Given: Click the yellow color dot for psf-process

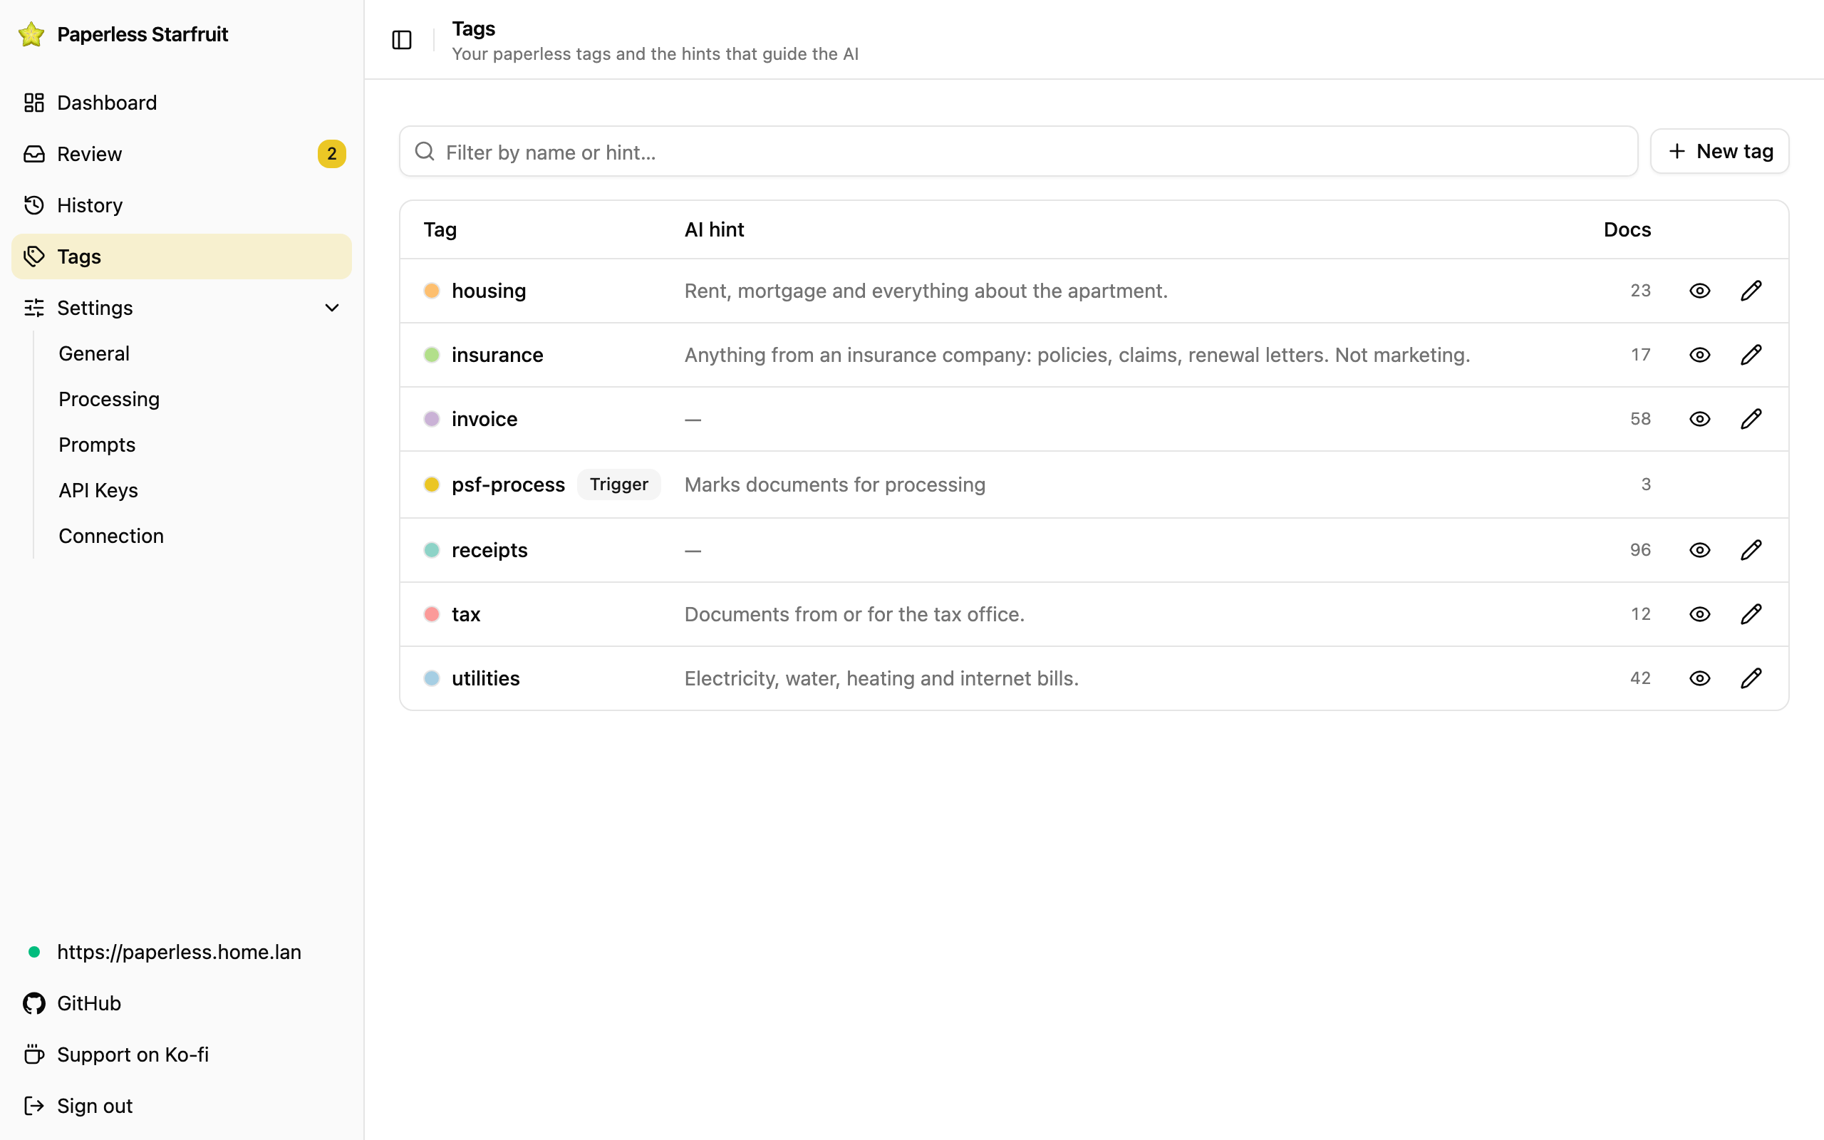Looking at the screenshot, I should (x=432, y=484).
